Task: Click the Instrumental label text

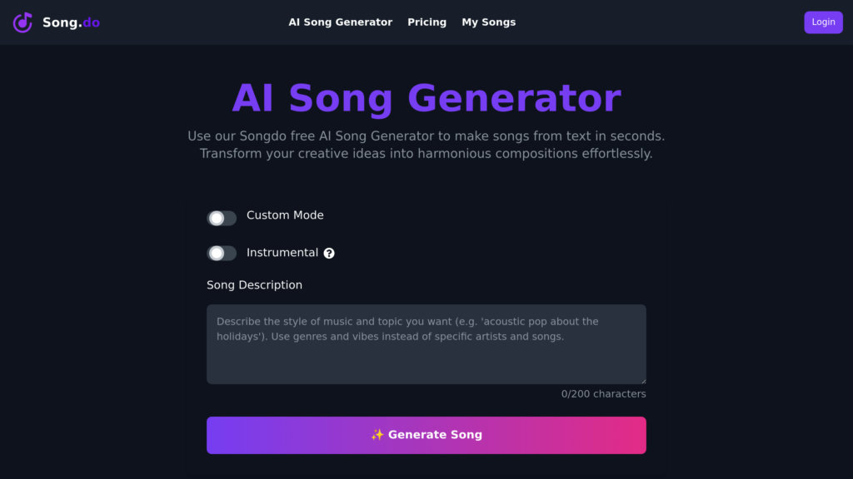Action: pyautogui.click(x=282, y=253)
